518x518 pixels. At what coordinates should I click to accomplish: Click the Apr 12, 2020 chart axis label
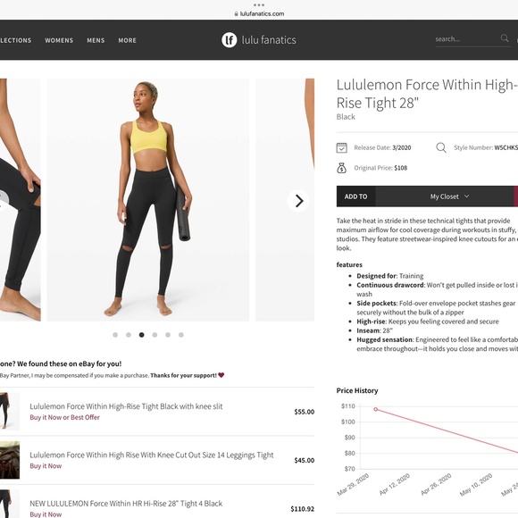(x=395, y=484)
